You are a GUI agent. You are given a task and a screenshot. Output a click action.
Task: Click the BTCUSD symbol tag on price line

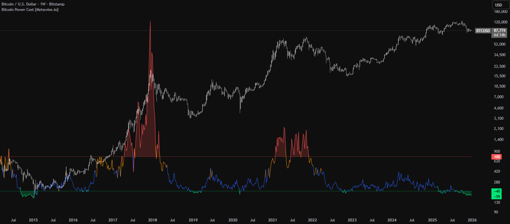[483, 31]
